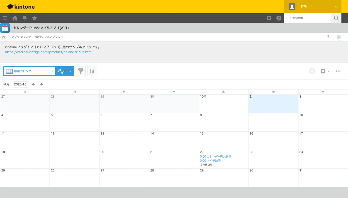
Task: Select the day 31 calendar cell
Action: [x=323, y=178]
